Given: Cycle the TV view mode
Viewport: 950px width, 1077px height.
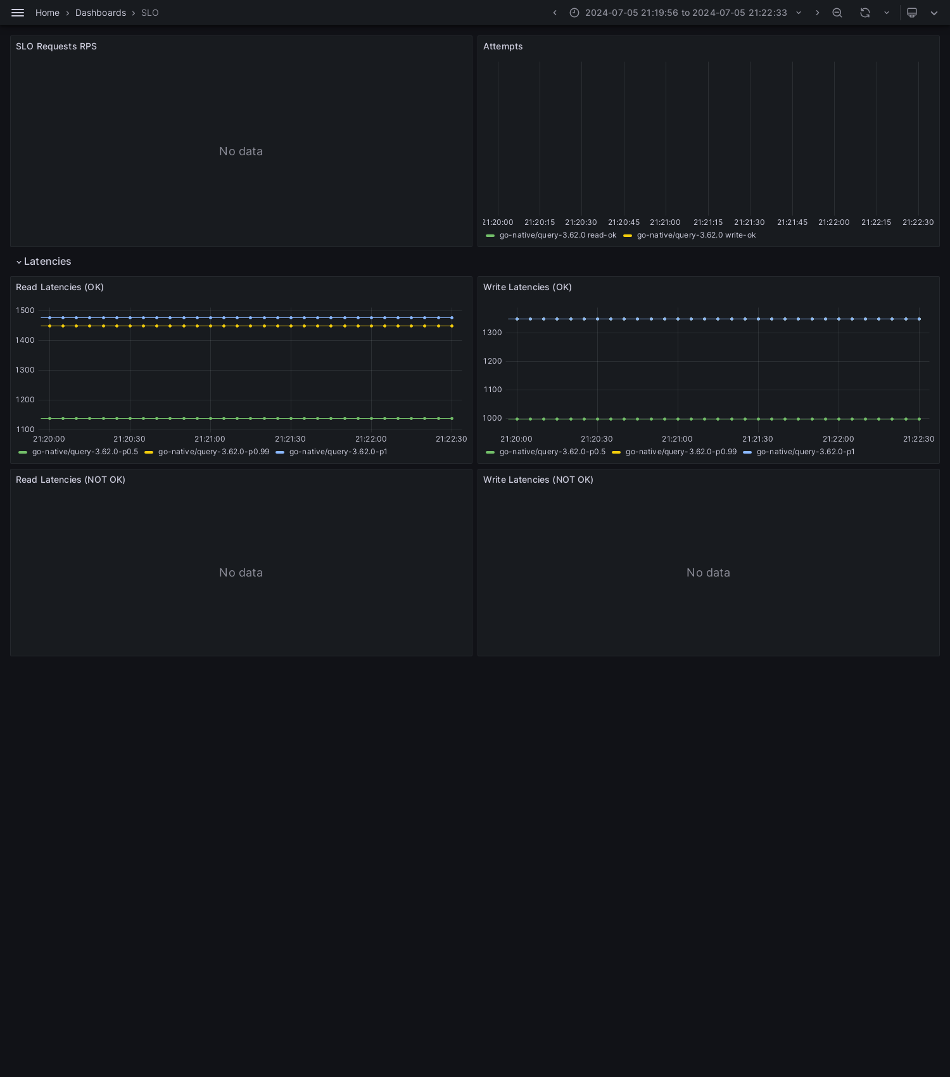Looking at the screenshot, I should coord(912,13).
